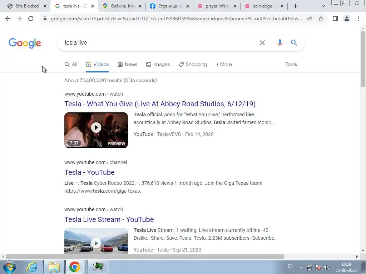The width and height of the screenshot is (366, 274).
Task: Close the Facebook Страница tab
Action: click(187, 6)
